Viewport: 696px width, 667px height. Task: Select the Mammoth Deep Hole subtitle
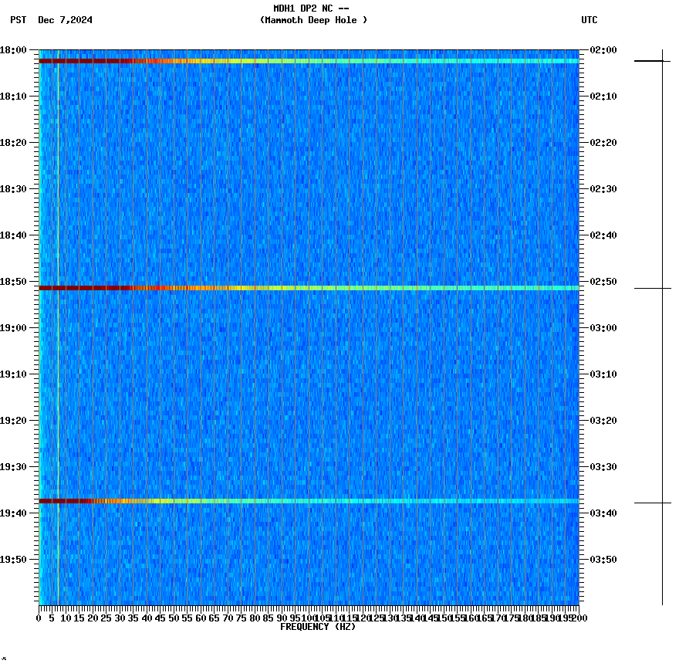click(313, 21)
